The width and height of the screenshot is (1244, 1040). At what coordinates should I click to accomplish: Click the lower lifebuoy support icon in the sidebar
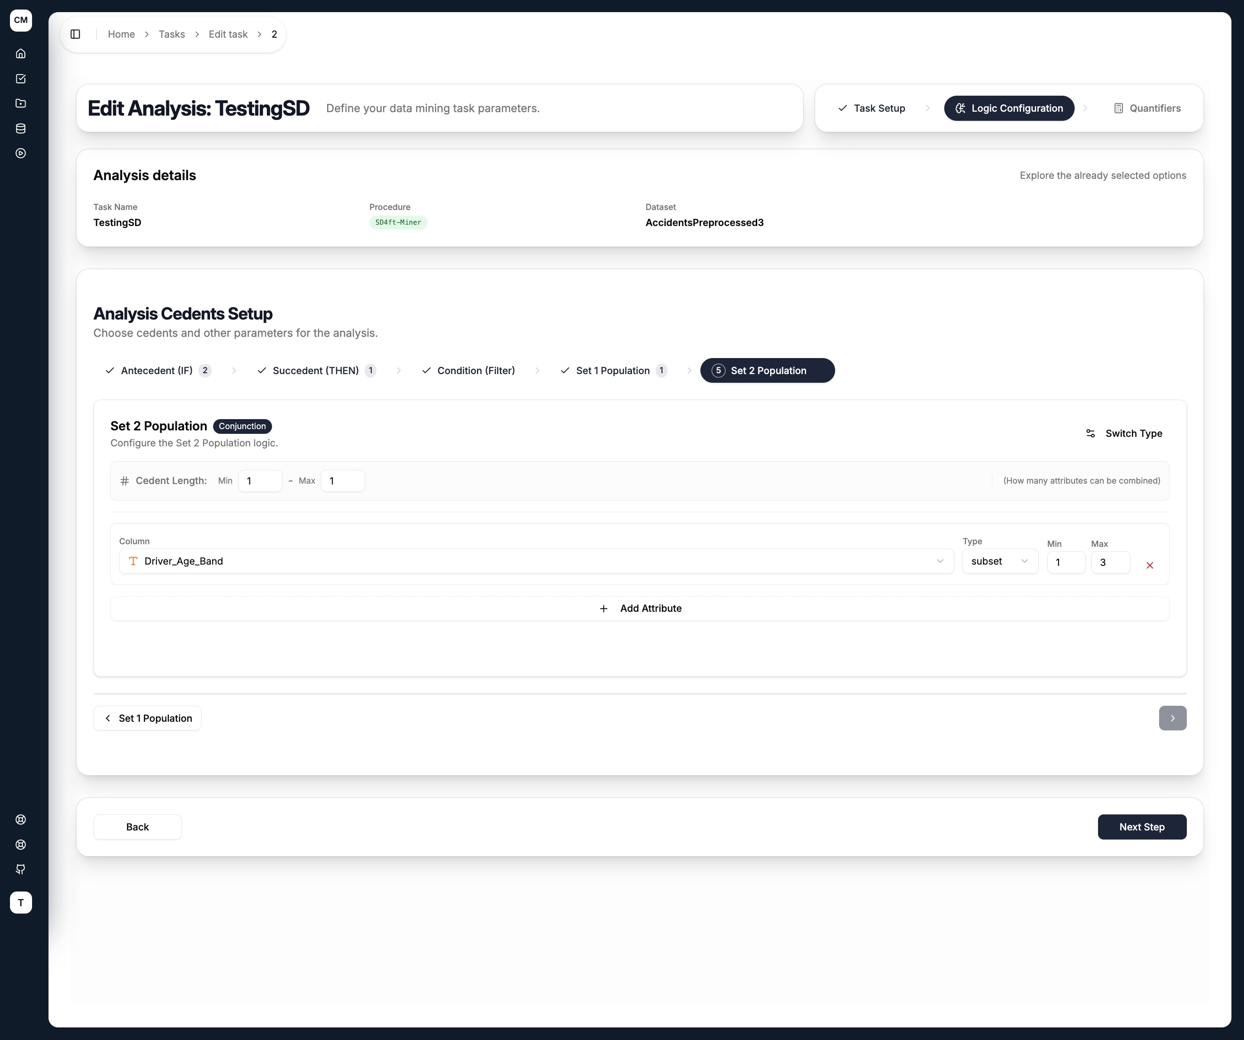click(21, 845)
